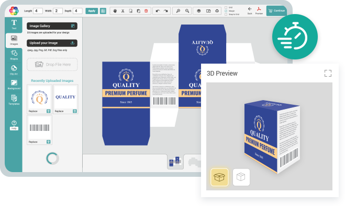This screenshot has height=206, width=345.
Task: Select the closed box 3D view
Action: click(x=241, y=177)
